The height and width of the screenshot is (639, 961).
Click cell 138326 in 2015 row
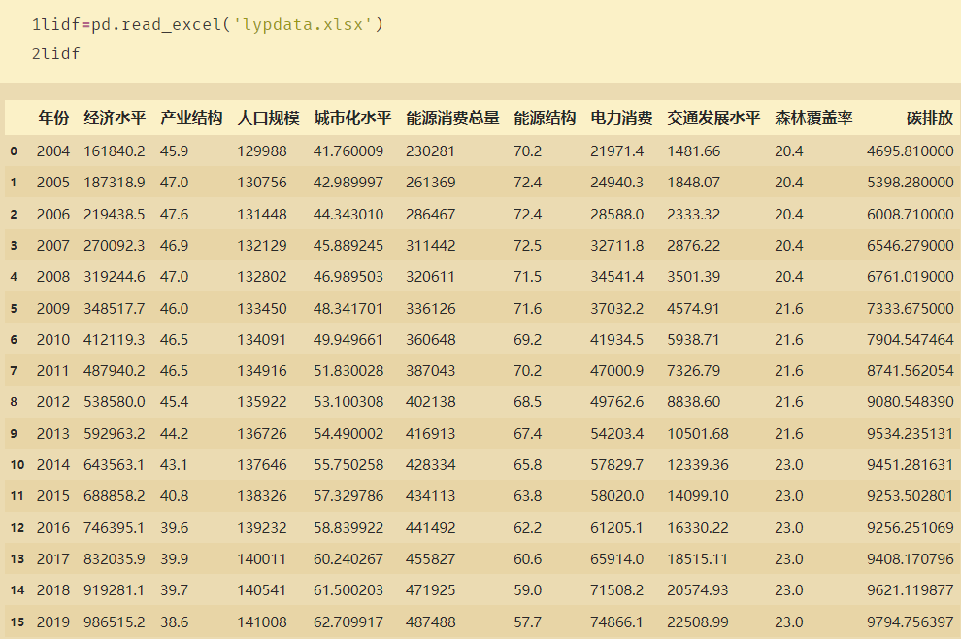262,496
